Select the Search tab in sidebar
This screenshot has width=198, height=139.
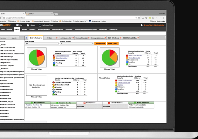click(14, 38)
